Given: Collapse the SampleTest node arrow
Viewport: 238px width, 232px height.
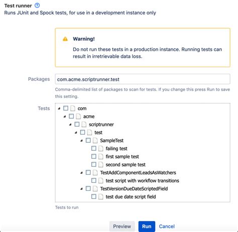Looking at the screenshot, I should pyautogui.click(x=81, y=140).
